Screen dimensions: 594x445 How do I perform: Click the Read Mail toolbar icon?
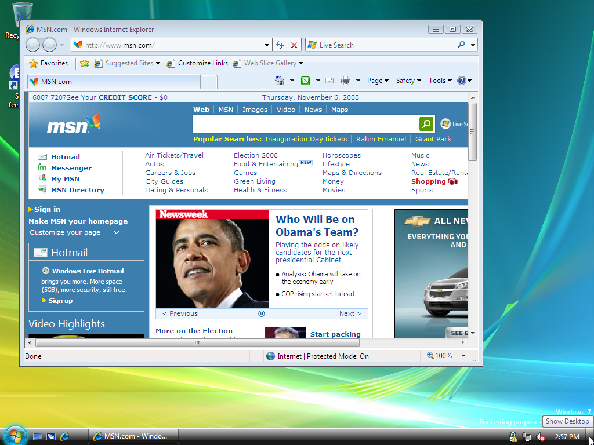point(330,80)
